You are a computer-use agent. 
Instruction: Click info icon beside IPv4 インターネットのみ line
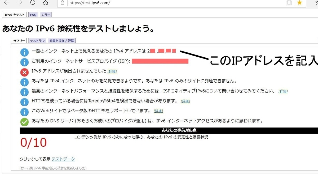(24, 82)
